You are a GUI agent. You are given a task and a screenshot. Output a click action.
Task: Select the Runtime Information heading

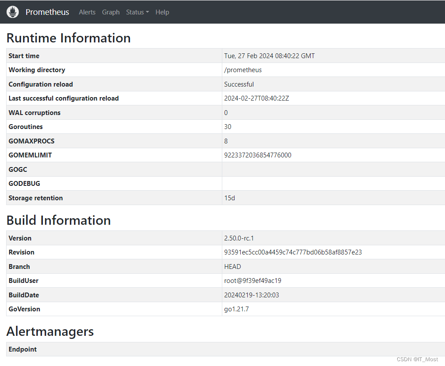click(68, 38)
